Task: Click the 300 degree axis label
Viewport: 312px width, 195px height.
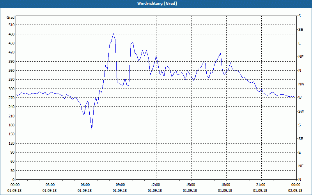Action: [x=12, y=89]
